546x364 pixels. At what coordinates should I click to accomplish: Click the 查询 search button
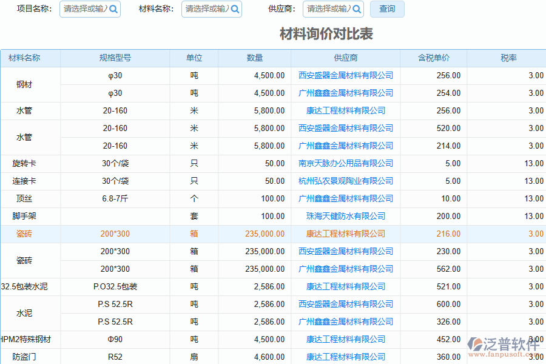[x=387, y=9]
